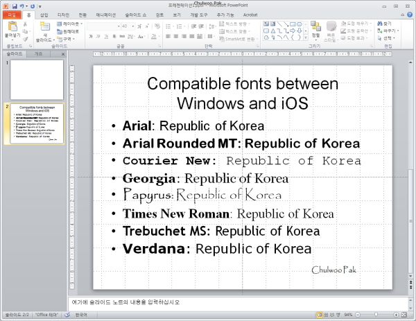Toggle Align Text Left button
The height and width of the screenshot is (321, 416).
coord(168,36)
